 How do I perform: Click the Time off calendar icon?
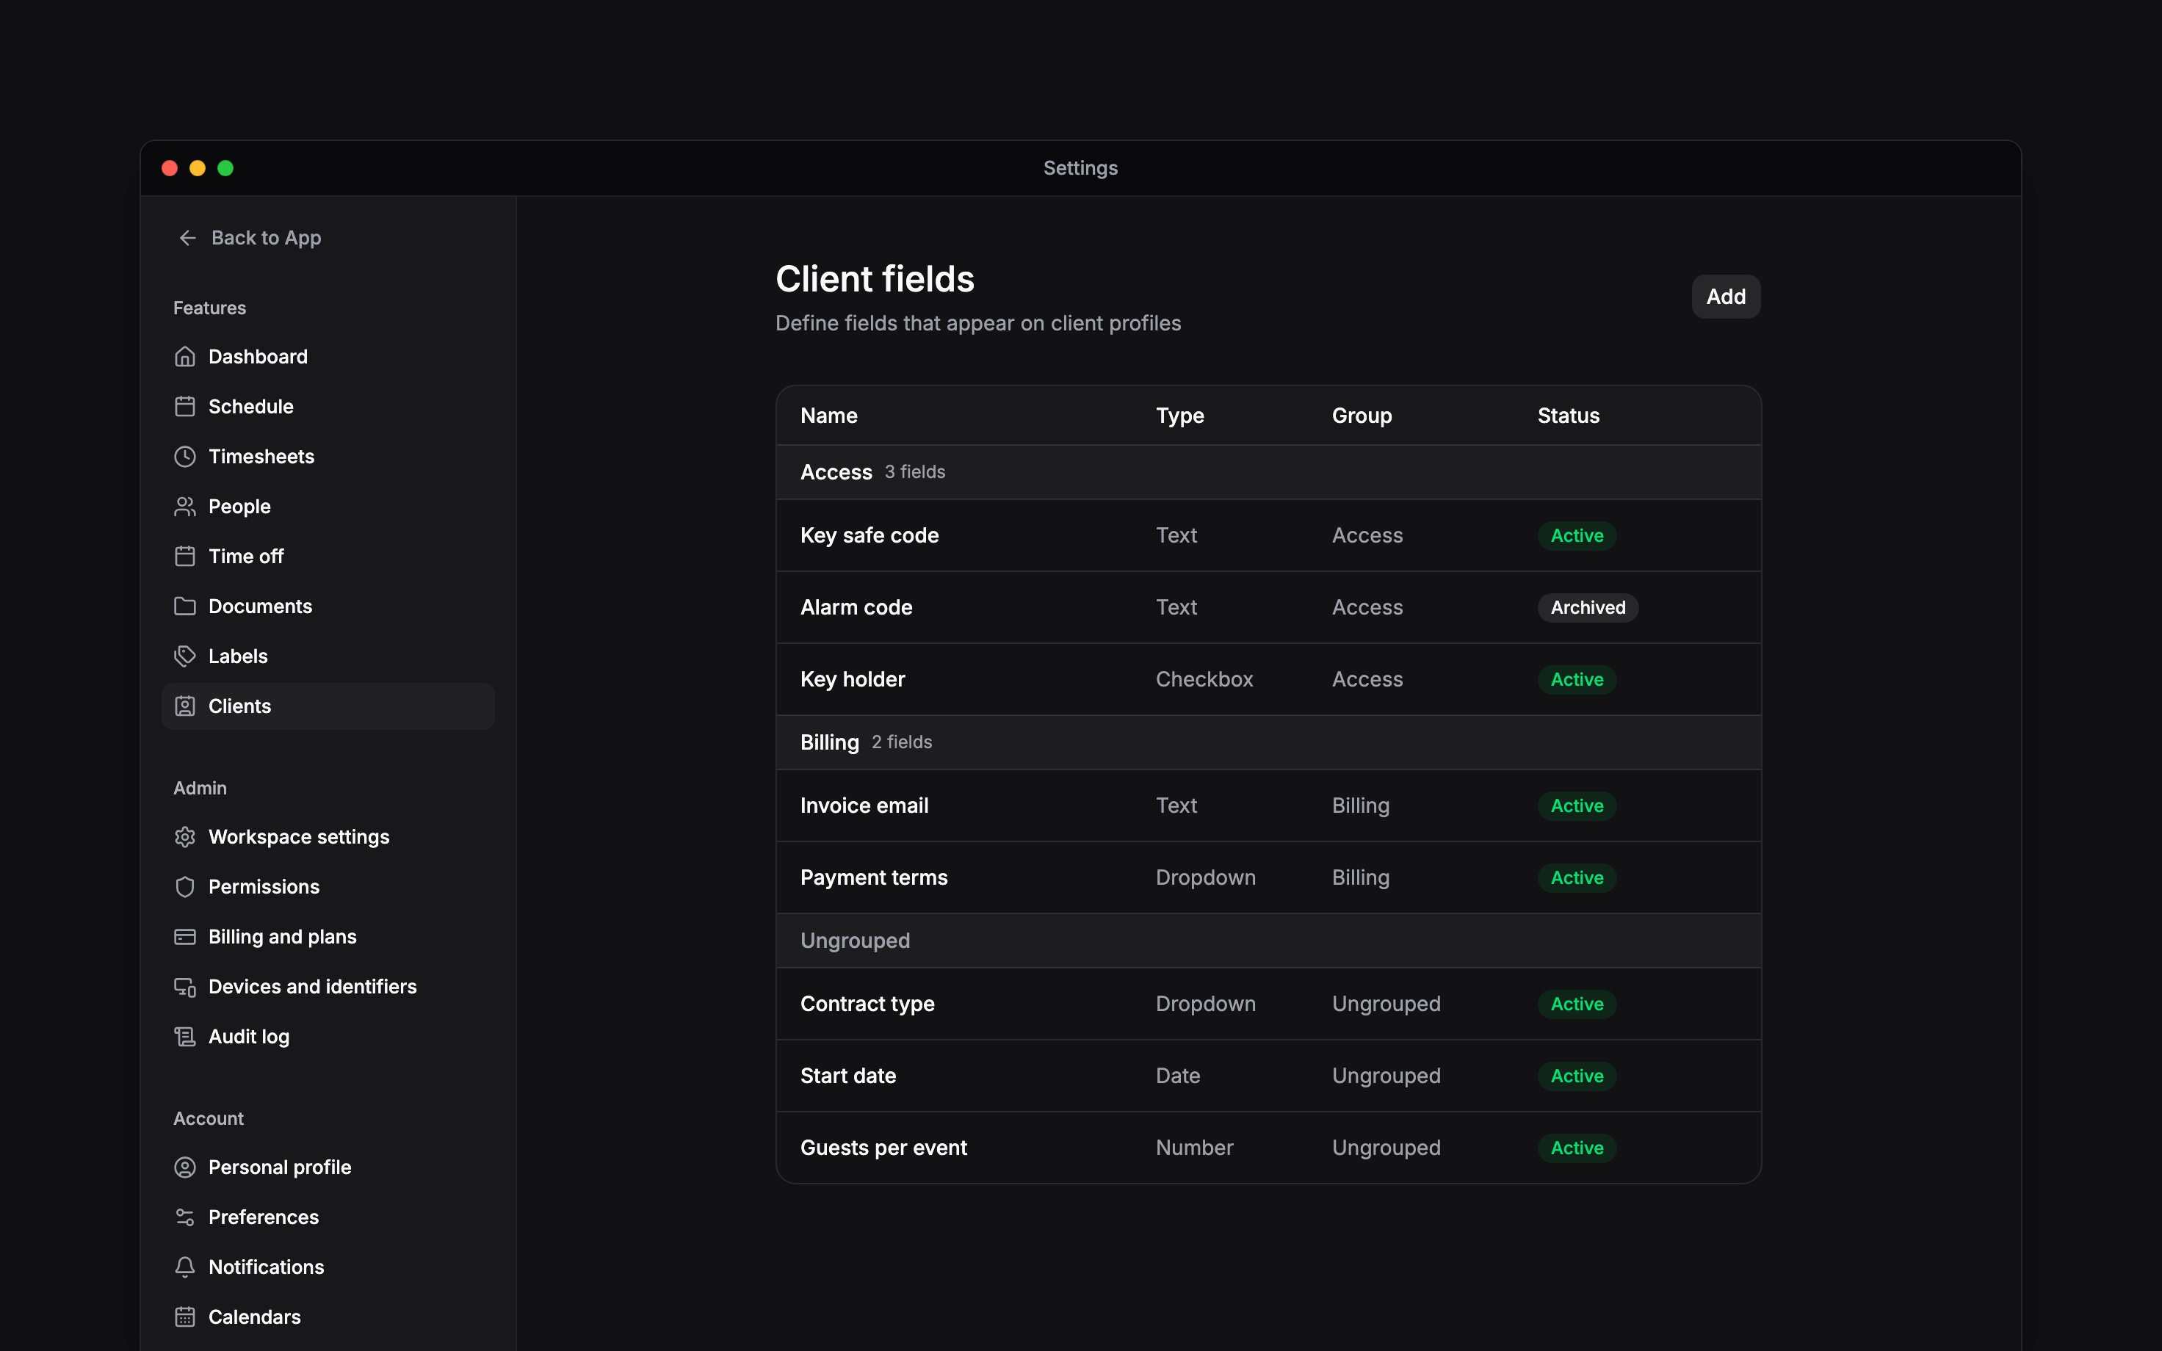click(x=185, y=557)
